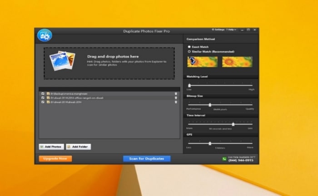Screen dimensions: 318x196
Task: Uncheck the D:\Backup\monica.manghnani folder checkbox
Action: [43, 94]
